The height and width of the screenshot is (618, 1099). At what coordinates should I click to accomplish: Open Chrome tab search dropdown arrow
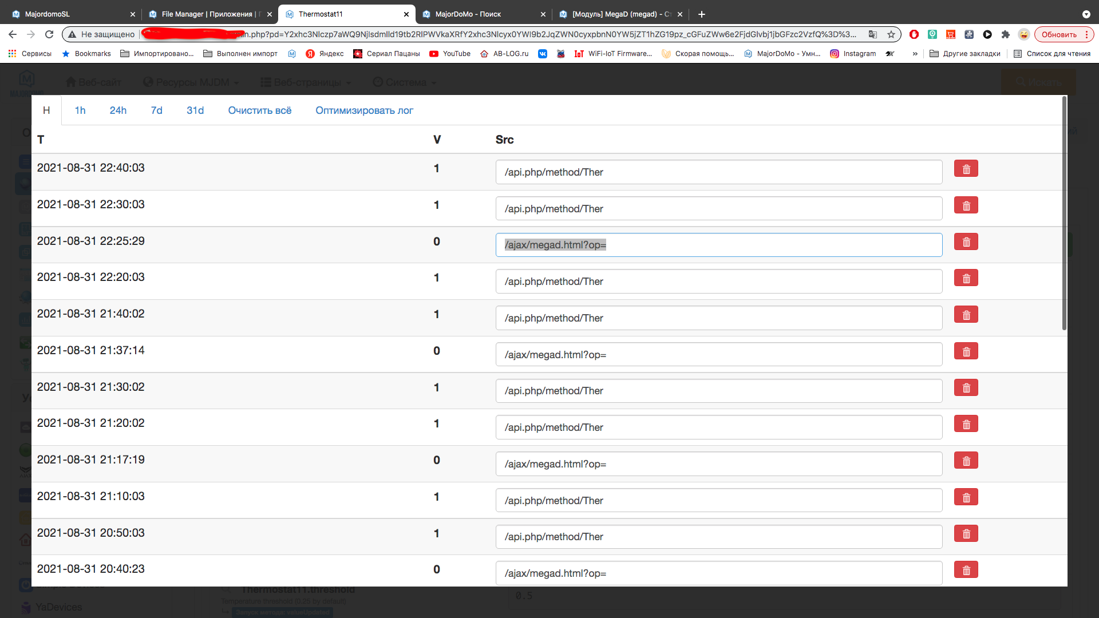(1086, 14)
